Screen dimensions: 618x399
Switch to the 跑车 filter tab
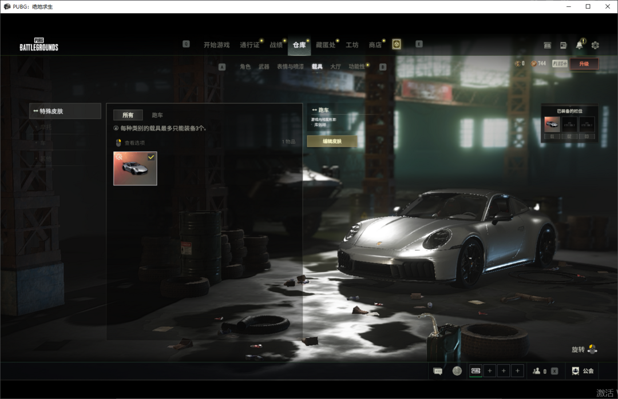click(x=157, y=115)
